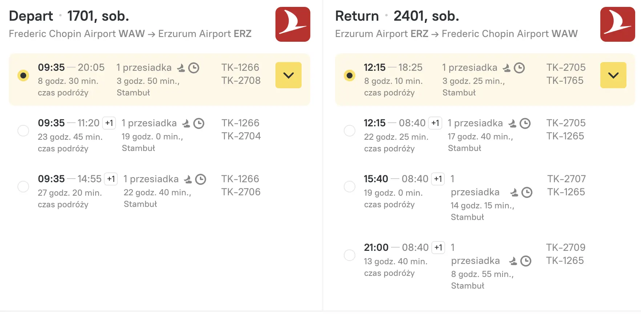Select 12:15–08:40 return flight radio
The width and height of the screenshot is (641, 318).
pyautogui.click(x=350, y=131)
